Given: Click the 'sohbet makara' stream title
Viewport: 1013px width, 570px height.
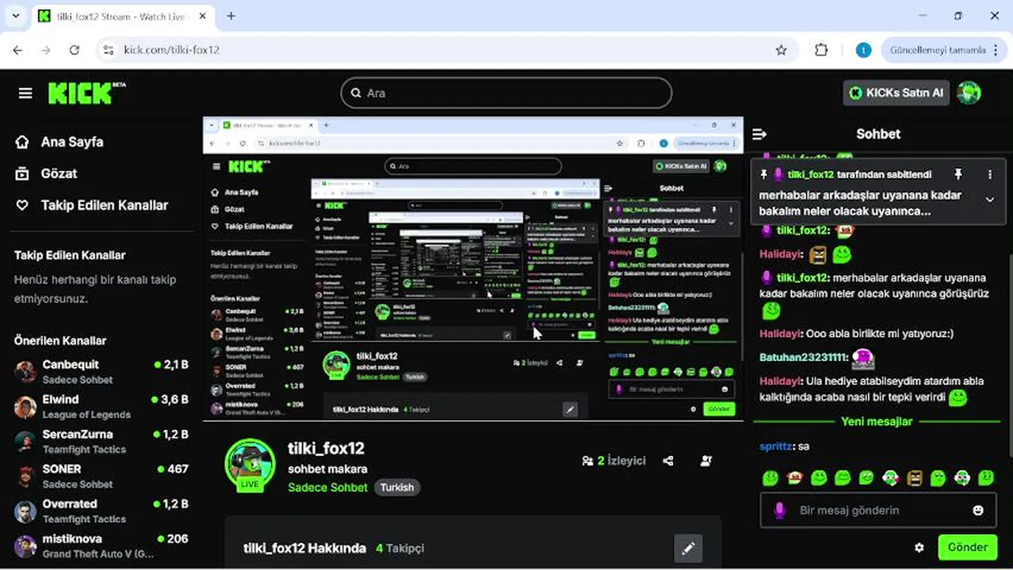Looking at the screenshot, I should pos(327,469).
